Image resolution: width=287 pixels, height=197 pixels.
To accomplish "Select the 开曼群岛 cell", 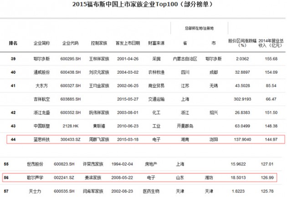I will pyautogui.click(x=185, y=126).
